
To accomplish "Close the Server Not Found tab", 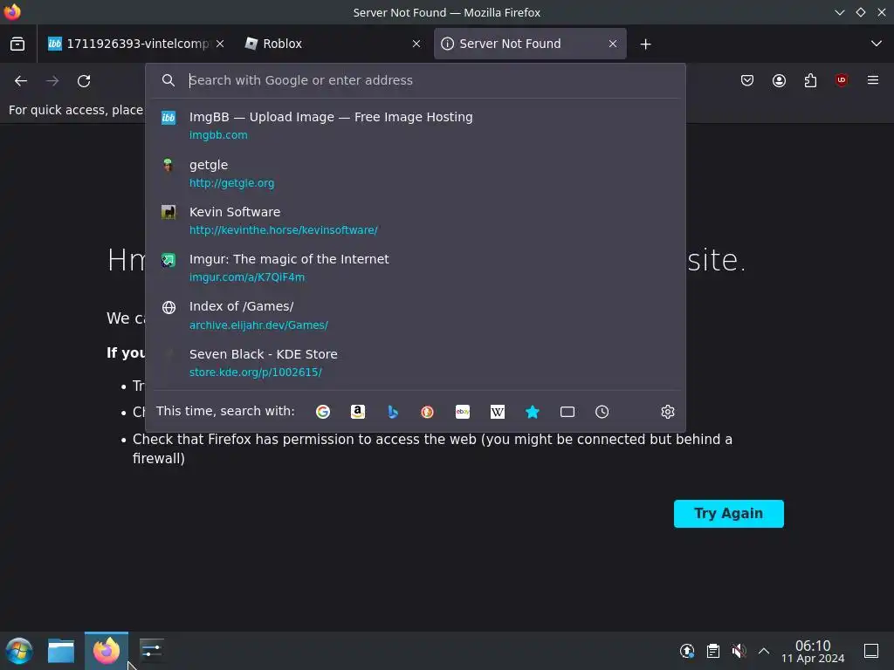I will click(x=613, y=44).
